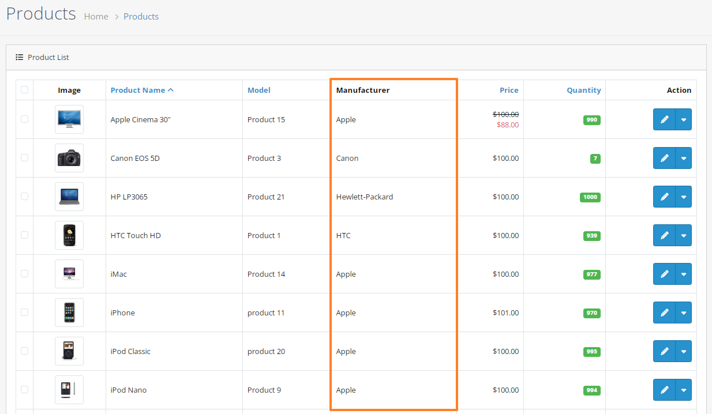Check the box for HP LP3065
The image size is (712, 414).
click(24, 196)
